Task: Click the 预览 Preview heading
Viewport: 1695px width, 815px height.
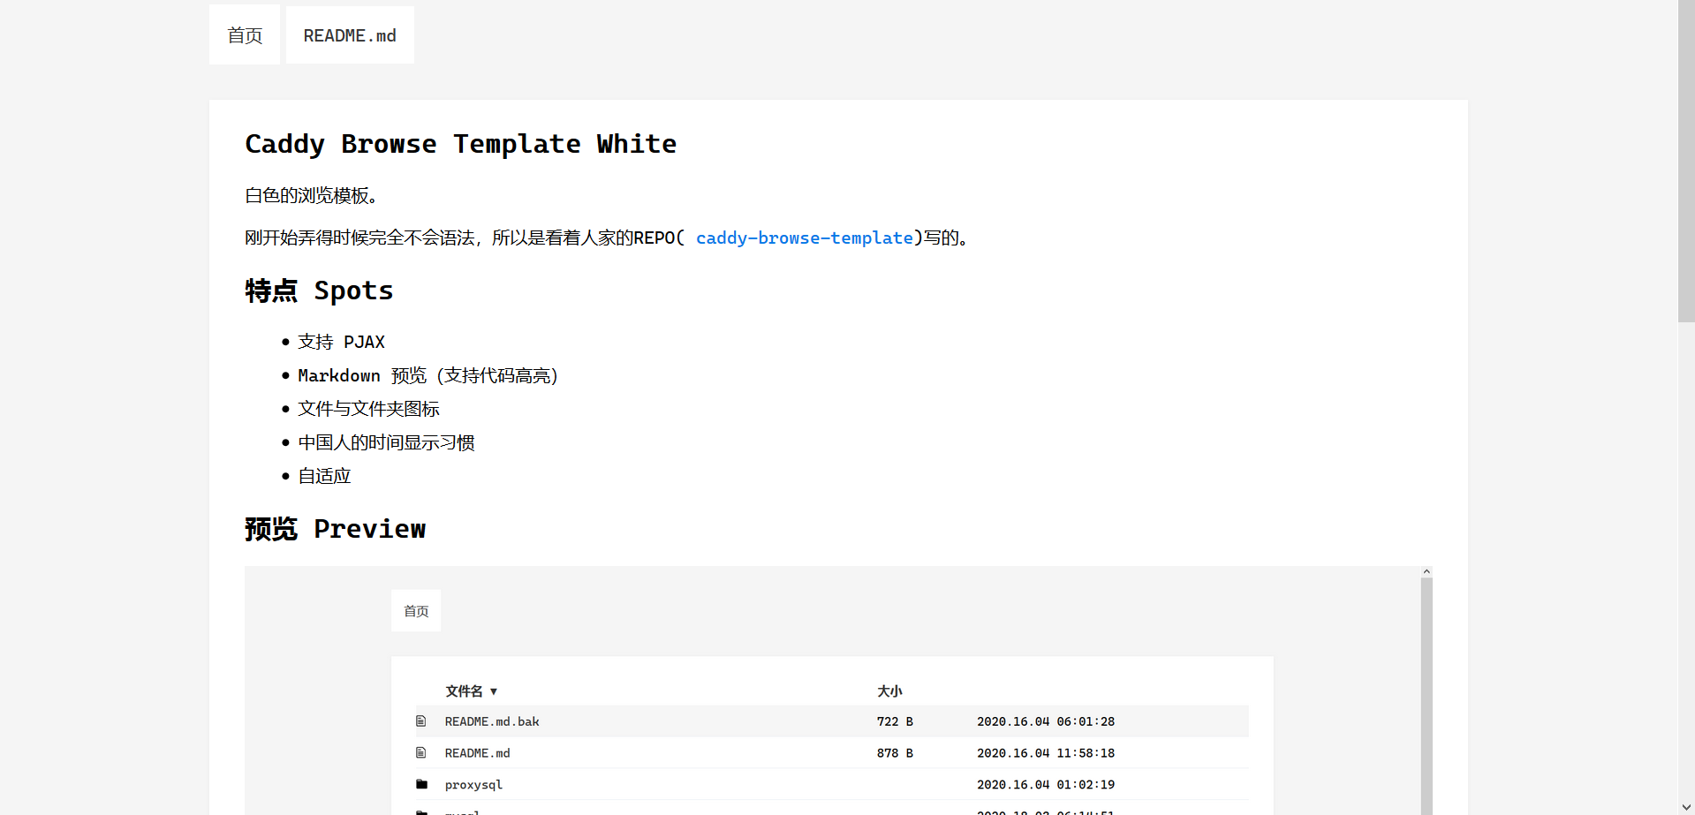Action: tap(336, 529)
